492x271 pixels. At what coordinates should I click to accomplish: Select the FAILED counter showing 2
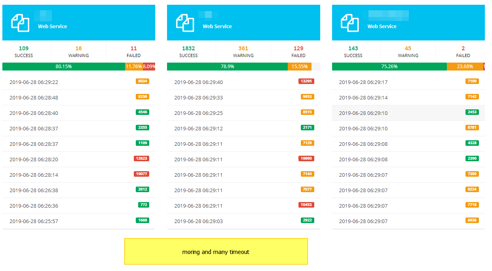click(463, 51)
